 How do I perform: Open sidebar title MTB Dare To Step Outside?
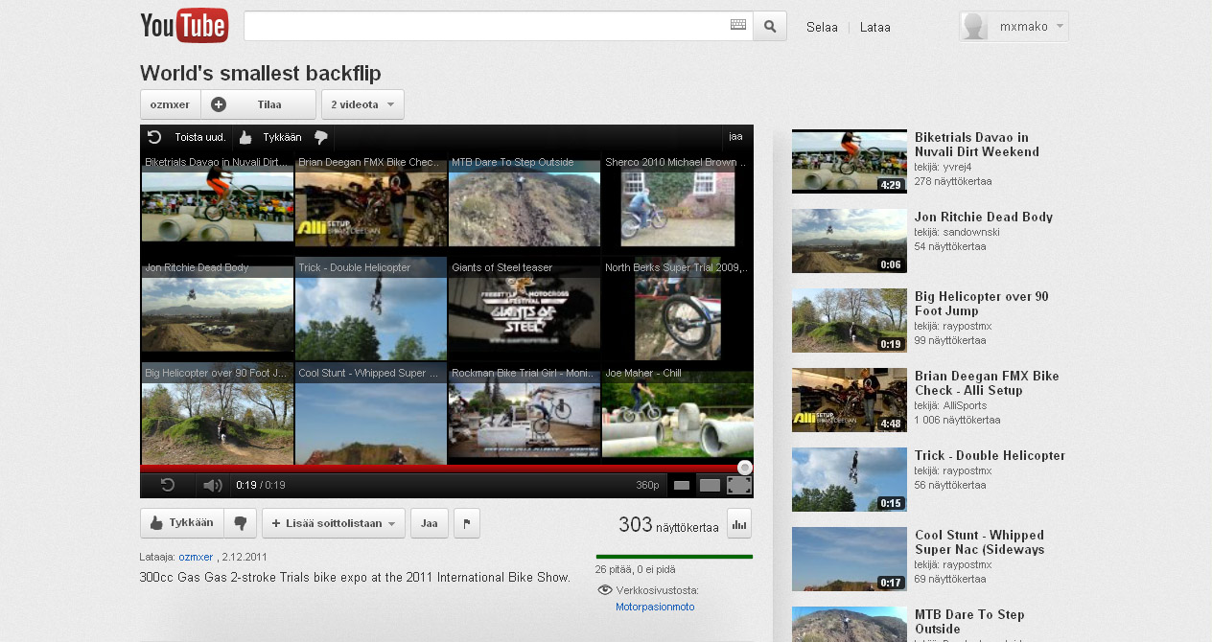tap(969, 622)
